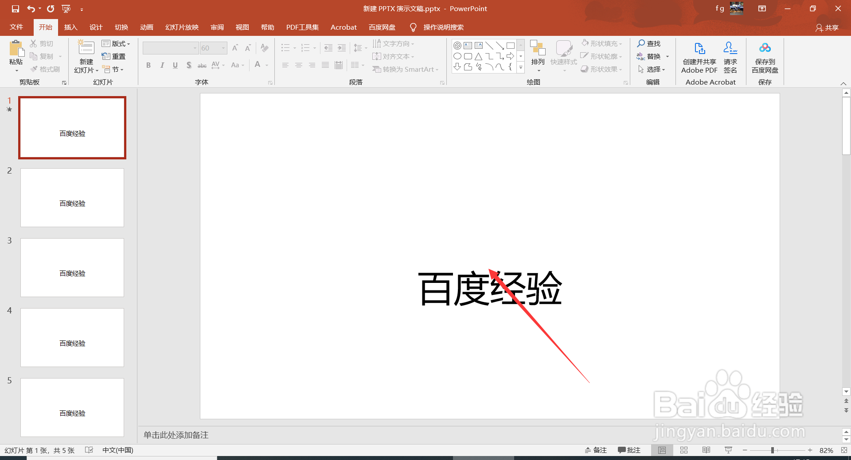Click zoom out minus button
Viewport: 851px width, 460px height.
click(745, 450)
